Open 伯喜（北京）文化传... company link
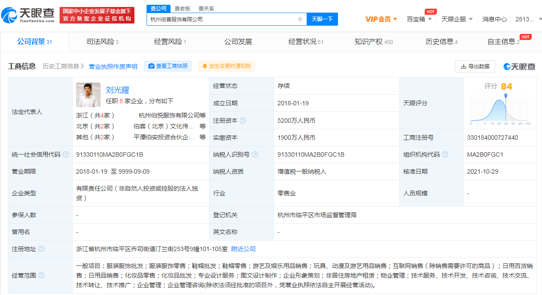 (x=164, y=126)
